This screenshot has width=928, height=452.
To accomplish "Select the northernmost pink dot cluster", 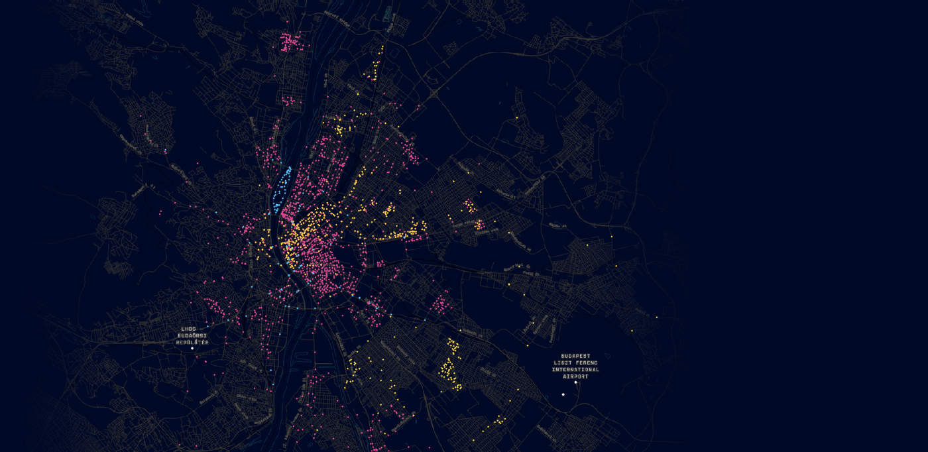I will coord(292,42).
